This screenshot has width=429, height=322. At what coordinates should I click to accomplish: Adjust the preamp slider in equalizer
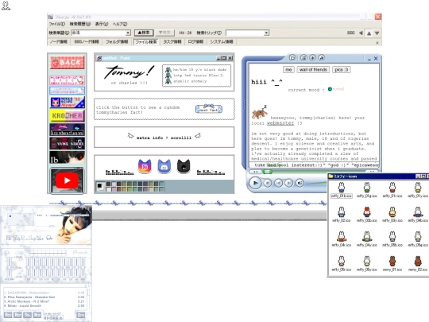[9, 267]
